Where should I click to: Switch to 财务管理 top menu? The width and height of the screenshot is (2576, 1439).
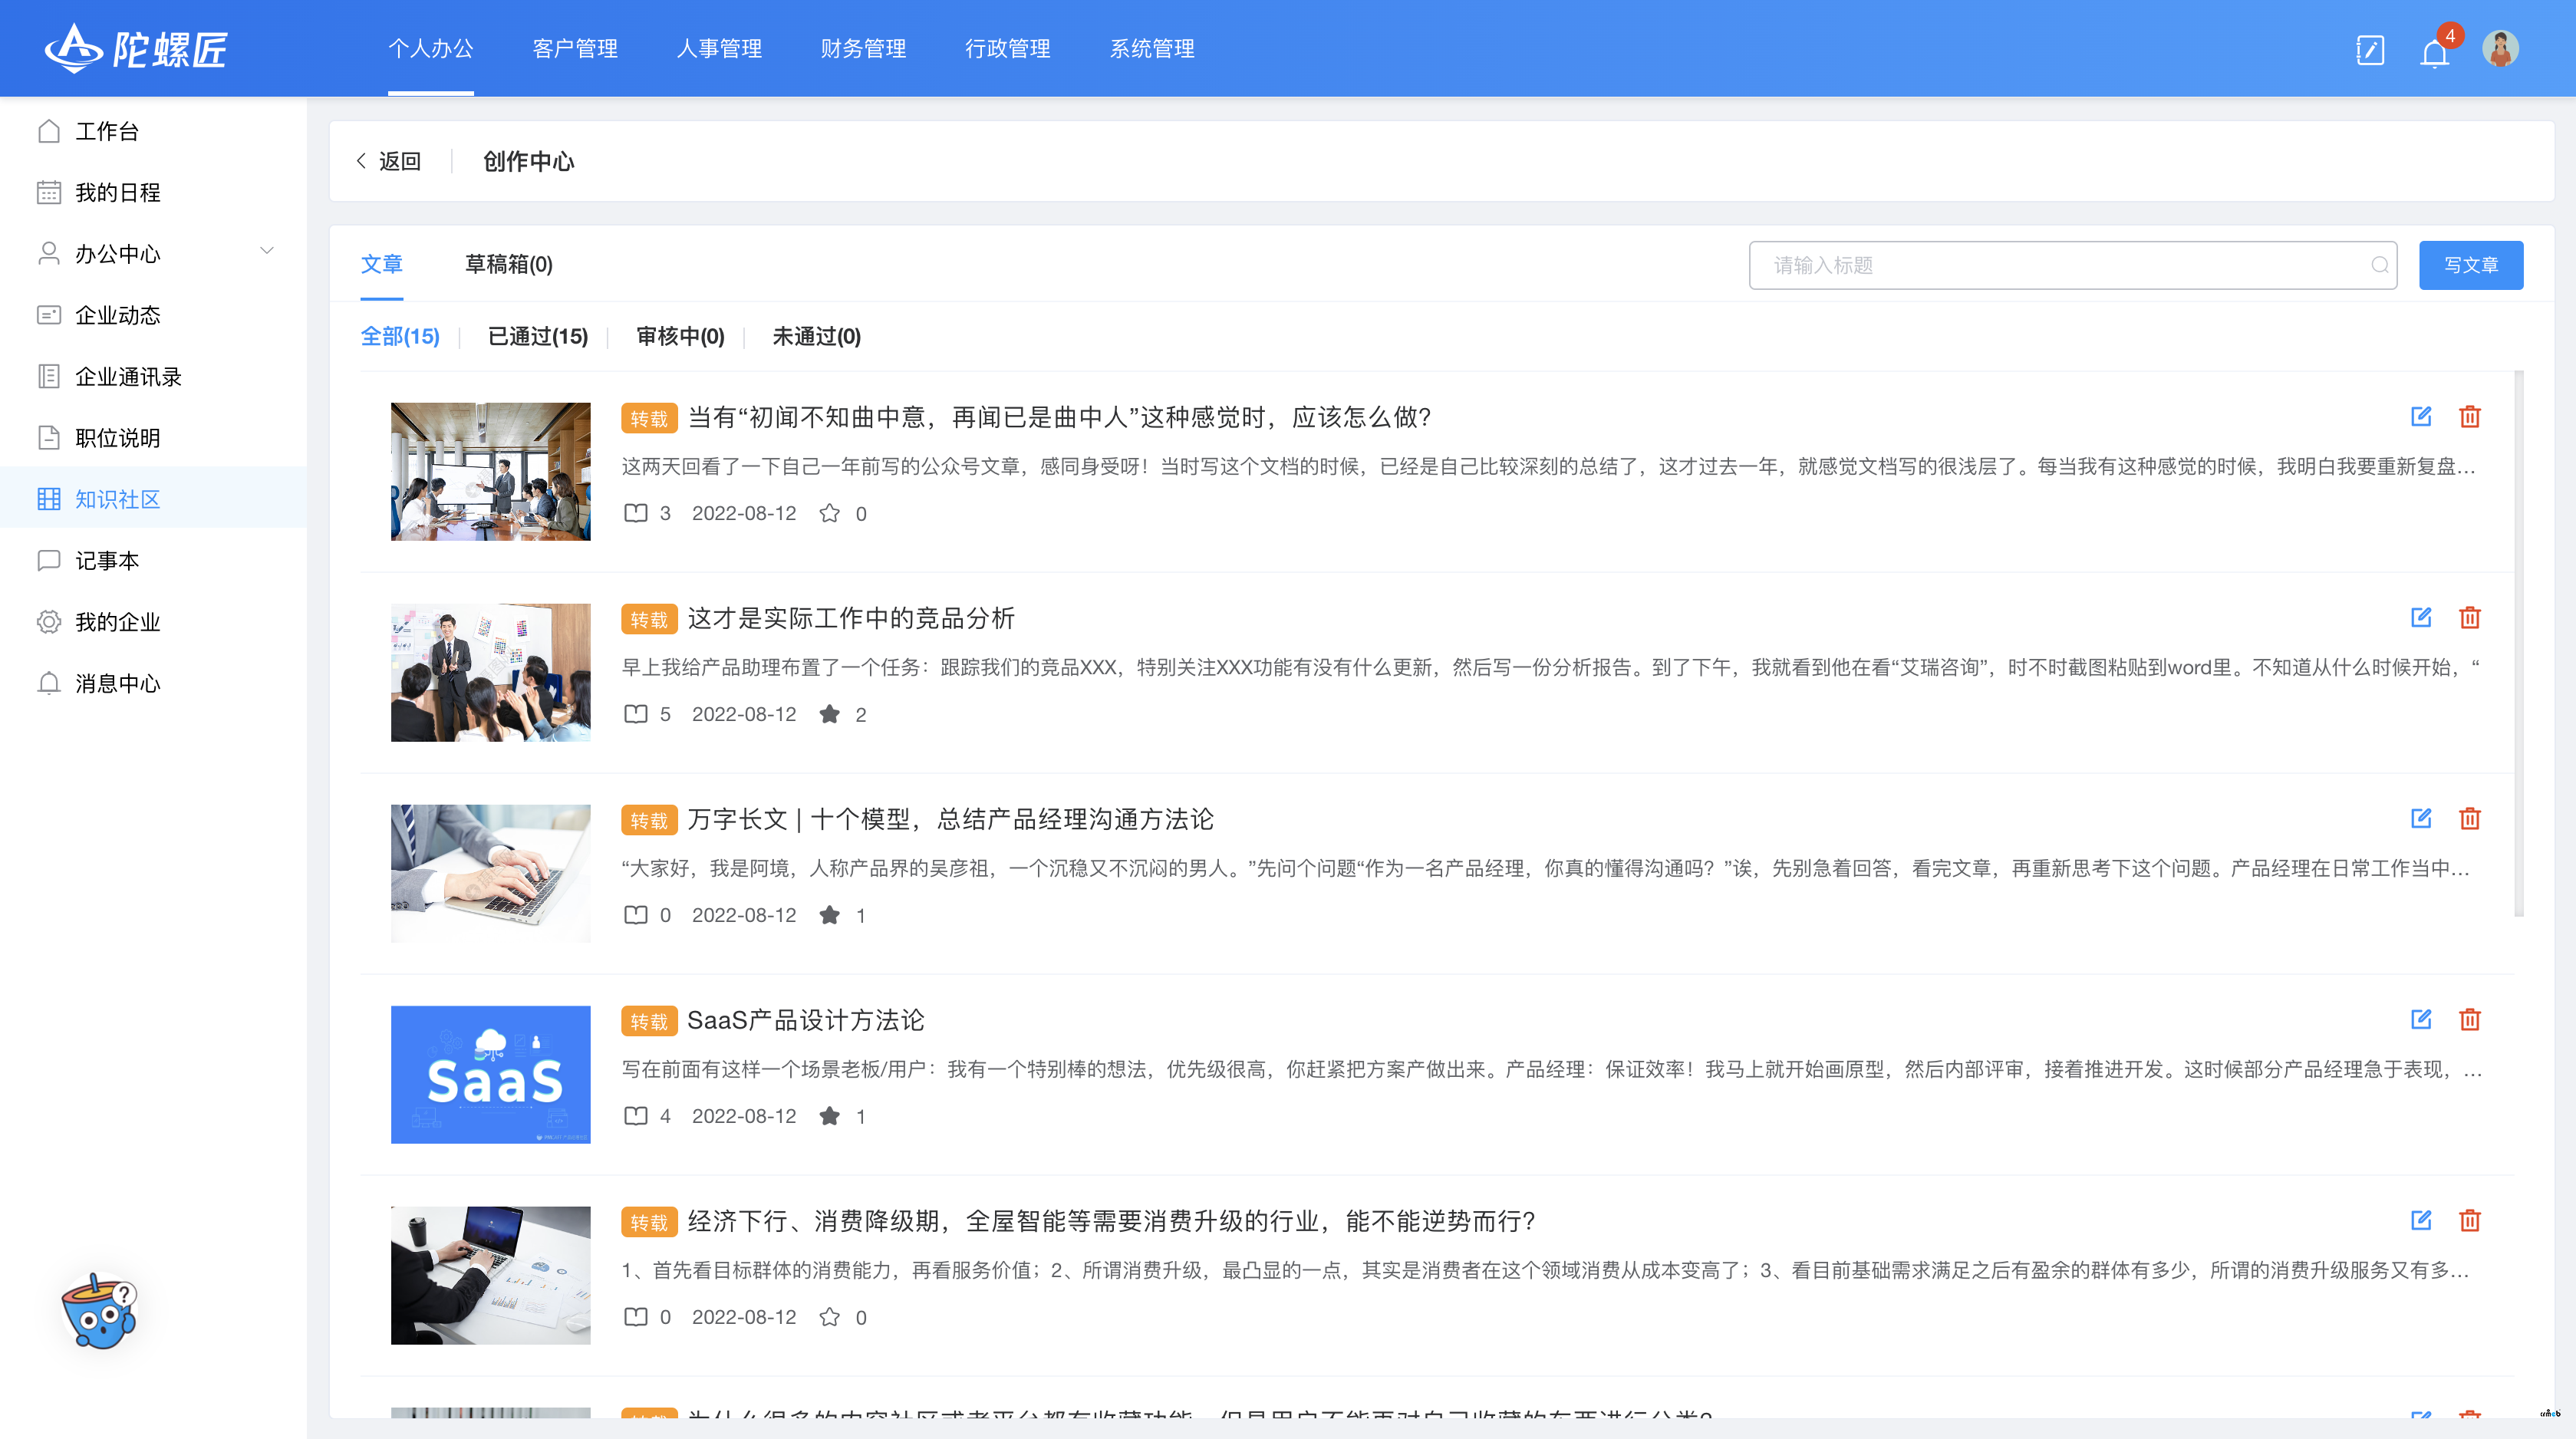pos(863,48)
